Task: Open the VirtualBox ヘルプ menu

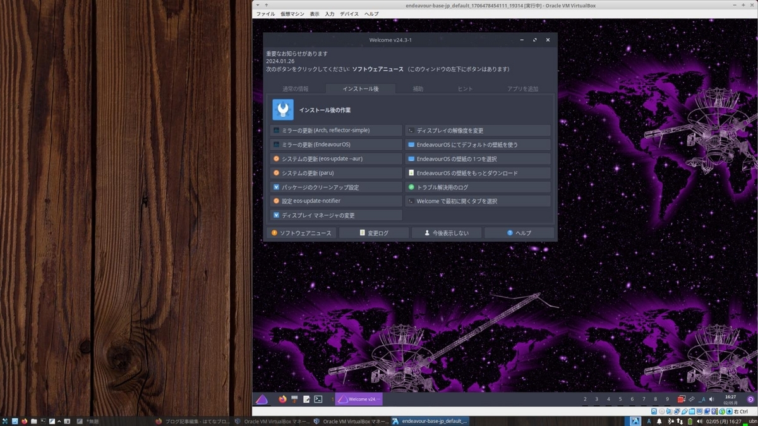Action: pyautogui.click(x=372, y=14)
